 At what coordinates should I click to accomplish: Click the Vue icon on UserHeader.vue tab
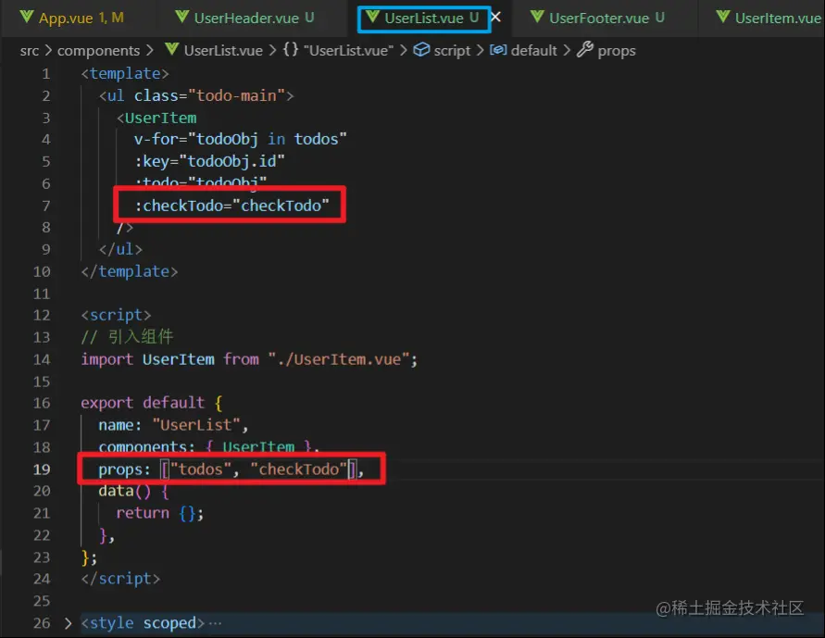[182, 17]
